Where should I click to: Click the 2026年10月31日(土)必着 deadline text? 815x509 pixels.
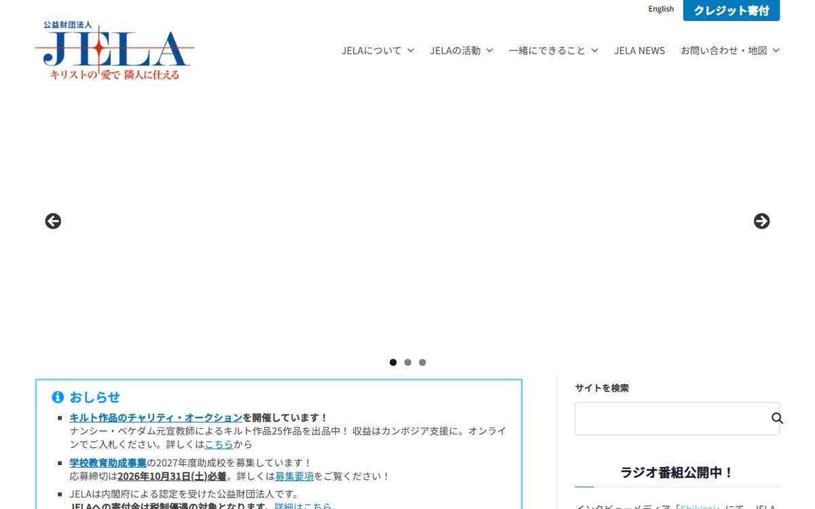[172, 476]
